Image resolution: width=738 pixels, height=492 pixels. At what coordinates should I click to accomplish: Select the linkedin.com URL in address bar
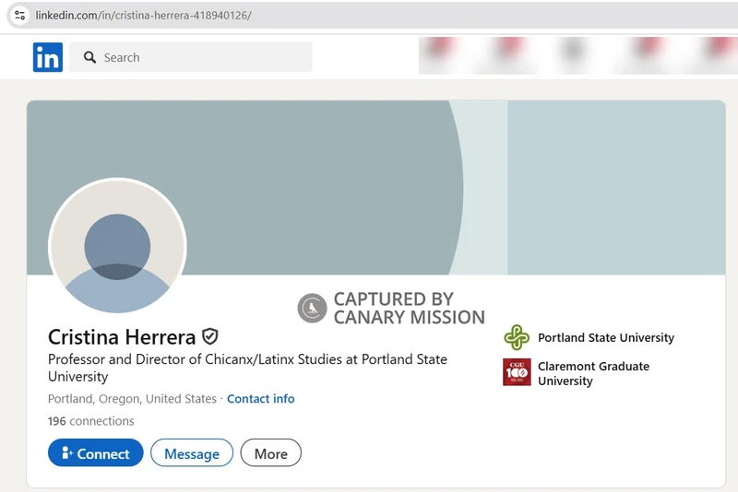click(143, 16)
